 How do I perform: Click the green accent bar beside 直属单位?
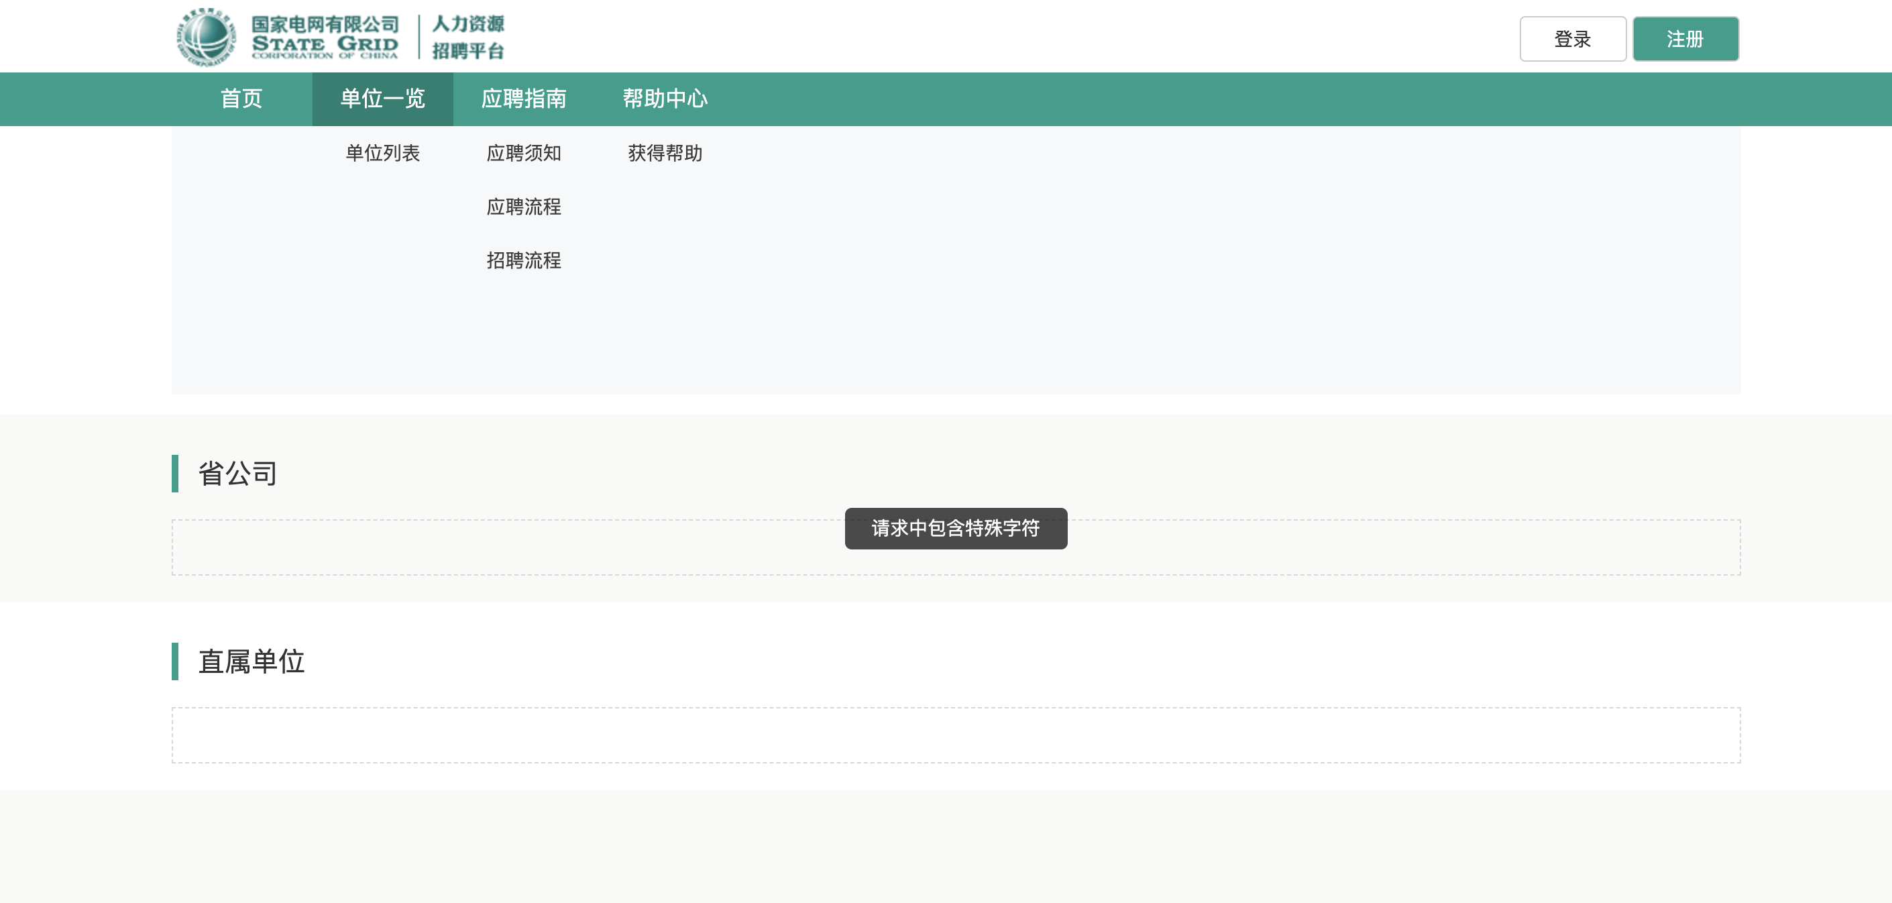tap(175, 661)
